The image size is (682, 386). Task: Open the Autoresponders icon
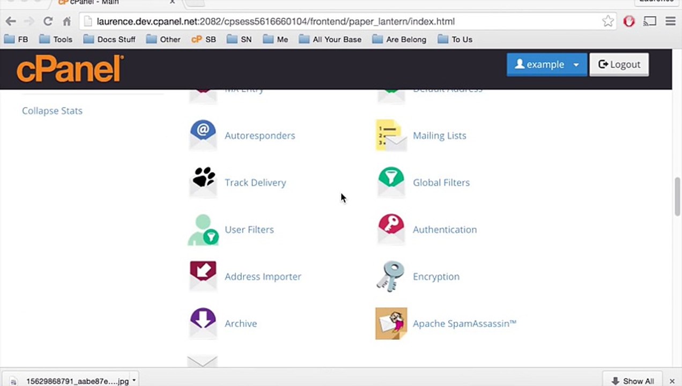click(203, 135)
